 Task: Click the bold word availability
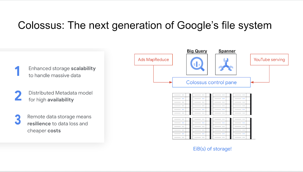tap(61, 100)
